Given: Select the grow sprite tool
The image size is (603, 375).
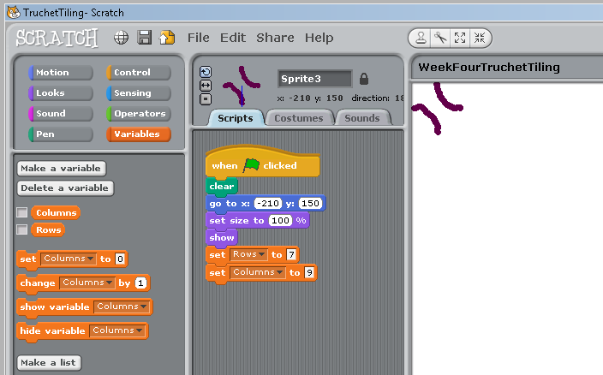Looking at the screenshot, I should click(461, 38).
